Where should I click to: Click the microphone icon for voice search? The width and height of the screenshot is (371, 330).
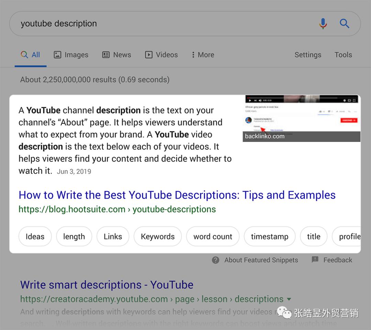click(323, 23)
